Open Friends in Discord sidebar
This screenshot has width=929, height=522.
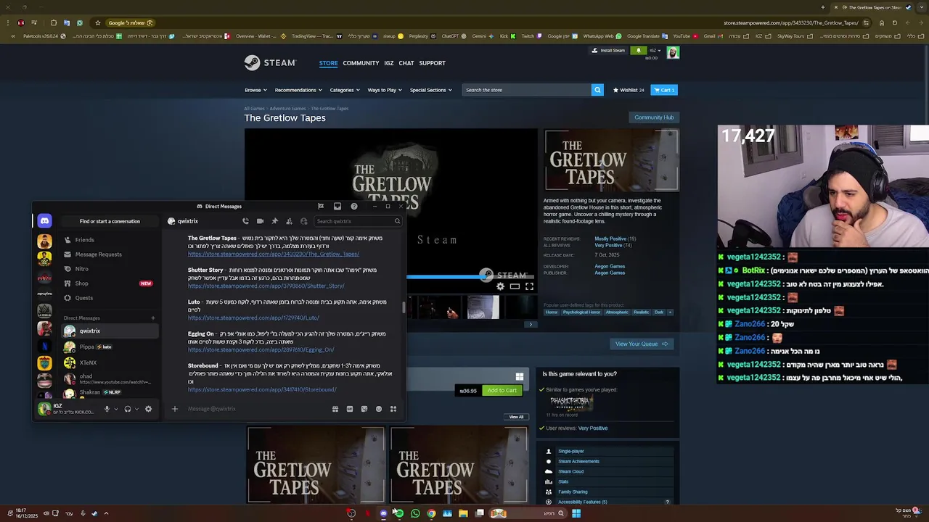(x=109, y=240)
